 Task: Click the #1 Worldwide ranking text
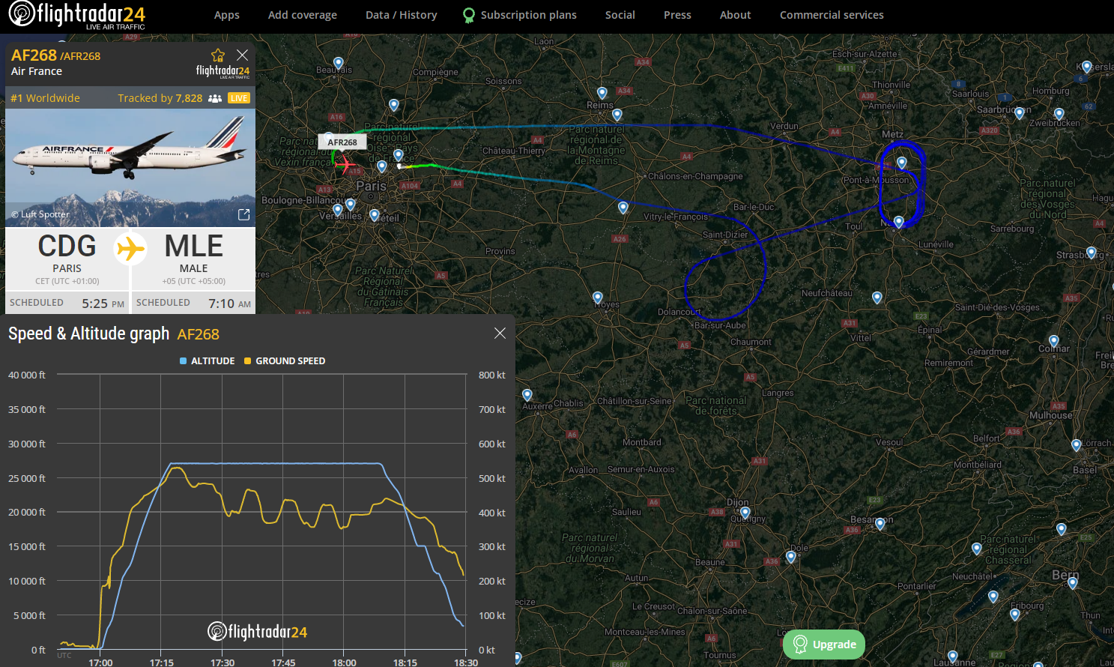pos(45,98)
